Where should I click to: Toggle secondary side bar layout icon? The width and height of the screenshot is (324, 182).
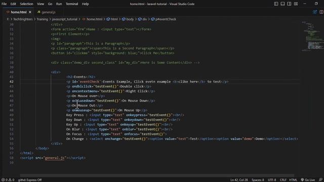tap(289, 4)
